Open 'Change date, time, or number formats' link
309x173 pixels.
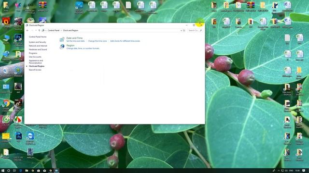click(x=83, y=48)
